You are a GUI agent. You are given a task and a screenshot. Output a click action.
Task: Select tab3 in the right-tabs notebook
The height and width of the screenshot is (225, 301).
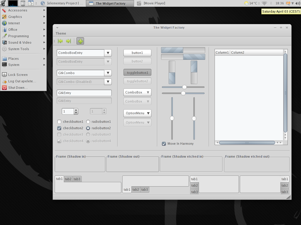(285, 192)
